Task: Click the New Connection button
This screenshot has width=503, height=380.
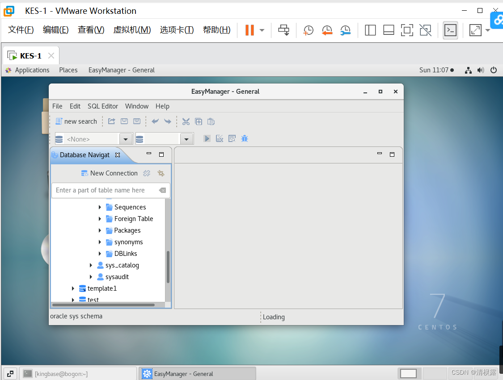Action: (110, 173)
